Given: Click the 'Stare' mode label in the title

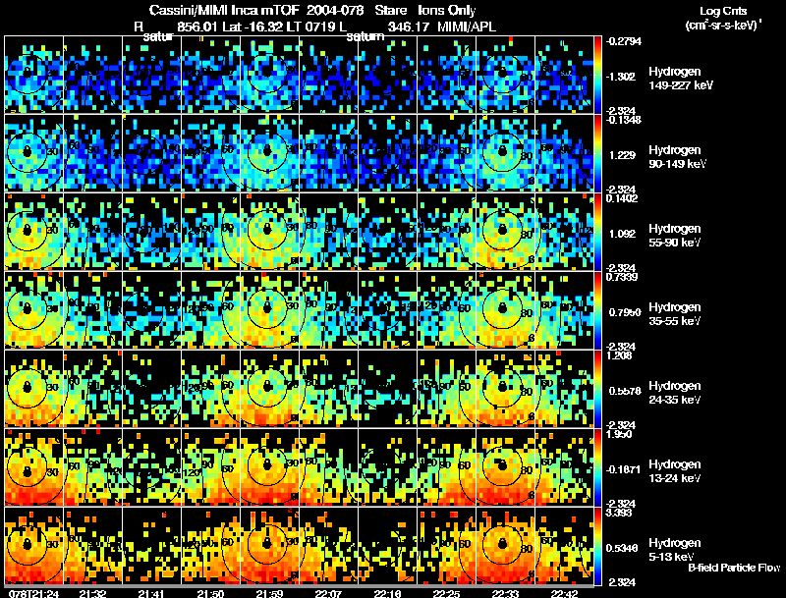Looking at the screenshot, I should point(391,10).
